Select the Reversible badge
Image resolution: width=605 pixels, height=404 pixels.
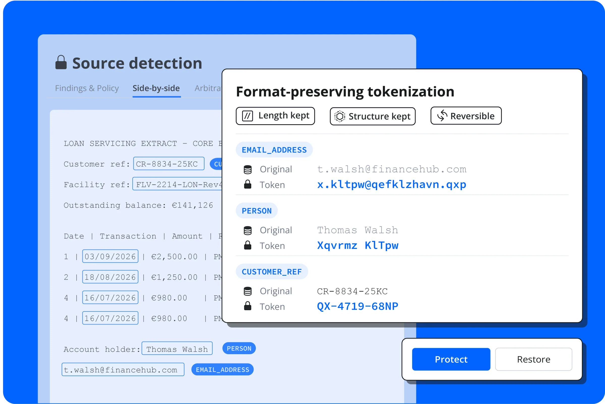pyautogui.click(x=466, y=116)
